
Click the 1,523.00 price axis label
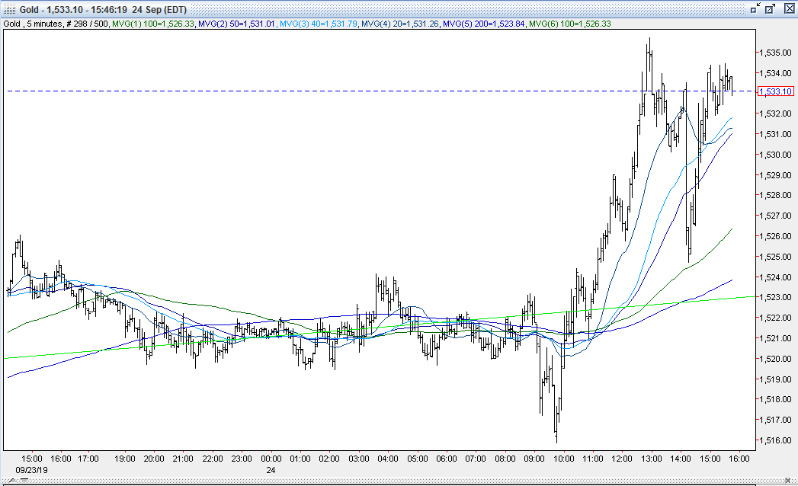point(775,297)
